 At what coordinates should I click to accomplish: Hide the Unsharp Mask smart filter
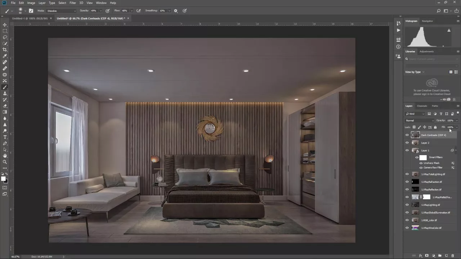pyautogui.click(x=421, y=163)
